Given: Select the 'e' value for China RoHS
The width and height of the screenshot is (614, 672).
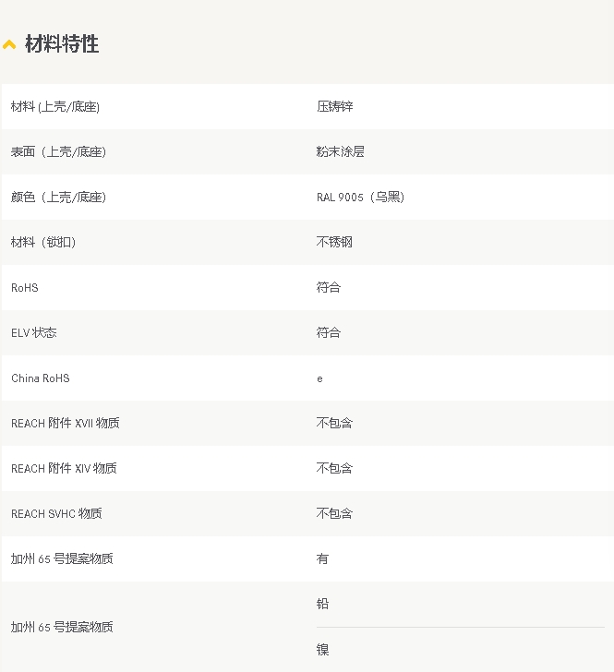Looking at the screenshot, I should click(319, 378).
